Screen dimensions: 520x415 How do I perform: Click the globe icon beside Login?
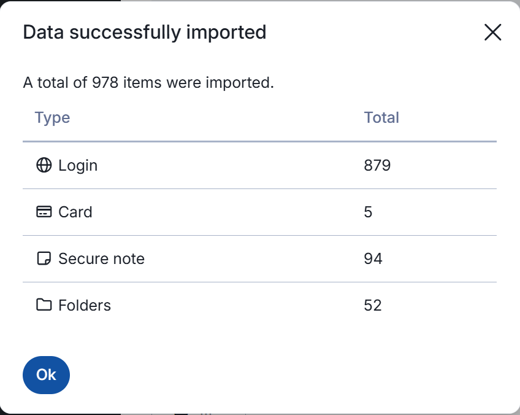coord(44,165)
